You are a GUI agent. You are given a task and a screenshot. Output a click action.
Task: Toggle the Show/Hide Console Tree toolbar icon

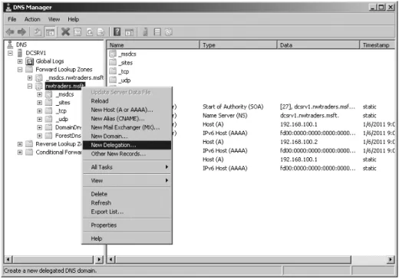(x=50, y=32)
